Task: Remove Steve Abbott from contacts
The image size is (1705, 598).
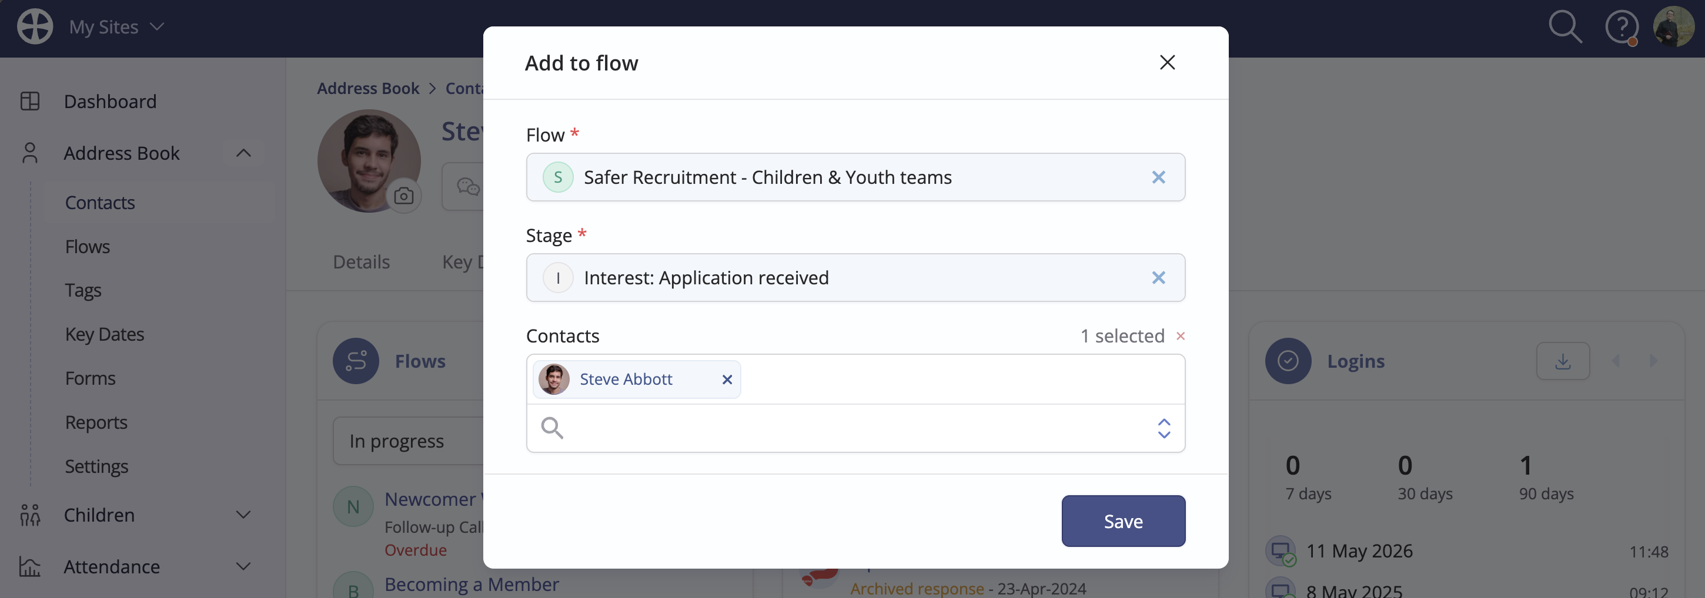Action: point(727,379)
